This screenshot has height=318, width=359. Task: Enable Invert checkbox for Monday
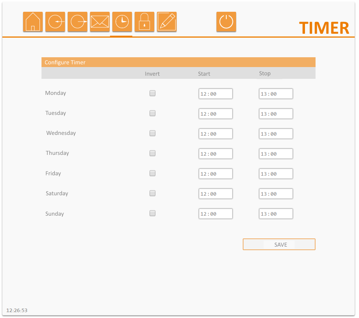click(x=153, y=93)
